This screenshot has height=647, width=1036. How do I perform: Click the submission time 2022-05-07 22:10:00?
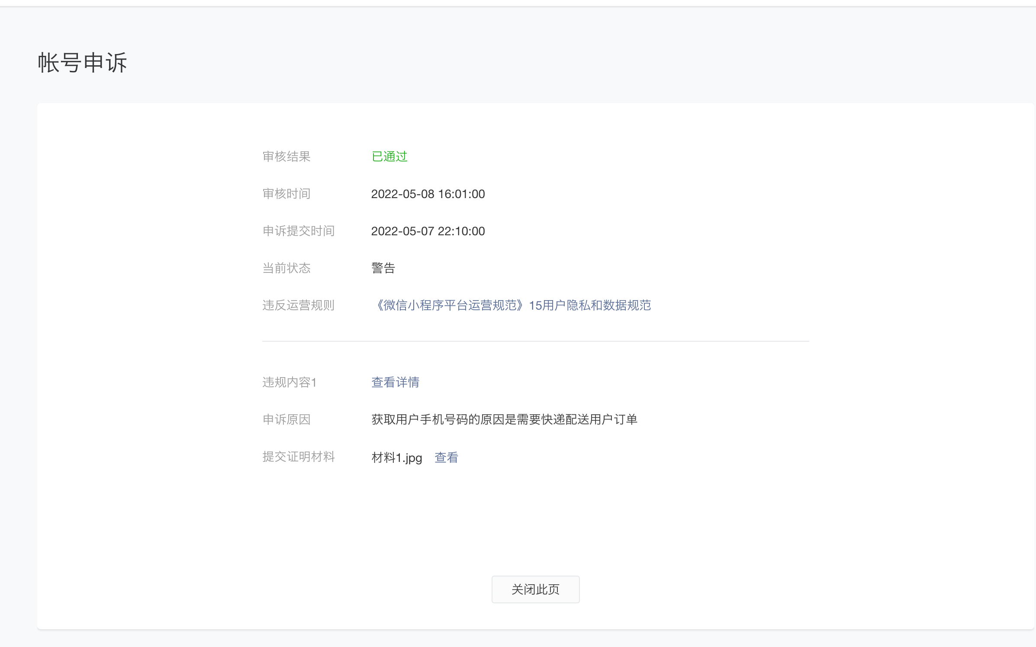coord(428,231)
